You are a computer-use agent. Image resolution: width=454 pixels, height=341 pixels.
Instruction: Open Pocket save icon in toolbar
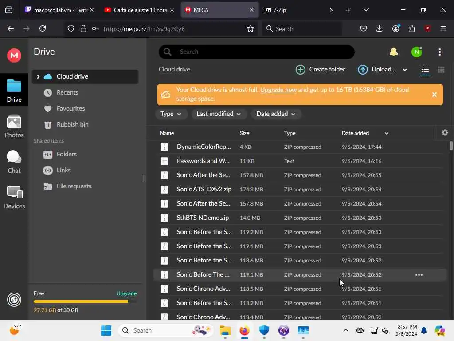pos(364,28)
